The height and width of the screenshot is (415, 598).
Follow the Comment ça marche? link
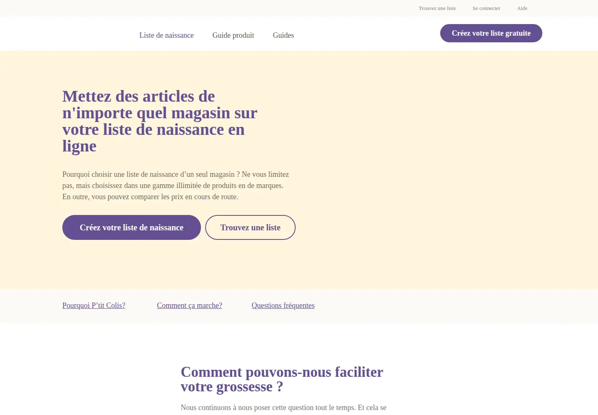[x=189, y=305]
